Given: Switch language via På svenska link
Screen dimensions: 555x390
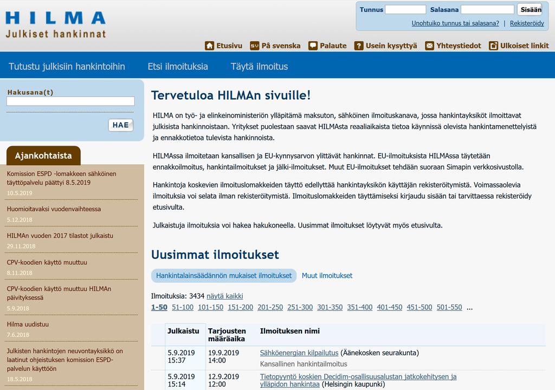Looking at the screenshot, I should coord(281,45).
